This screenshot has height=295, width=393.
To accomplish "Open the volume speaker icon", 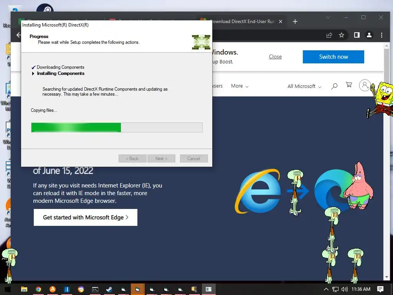I will tap(345, 289).
